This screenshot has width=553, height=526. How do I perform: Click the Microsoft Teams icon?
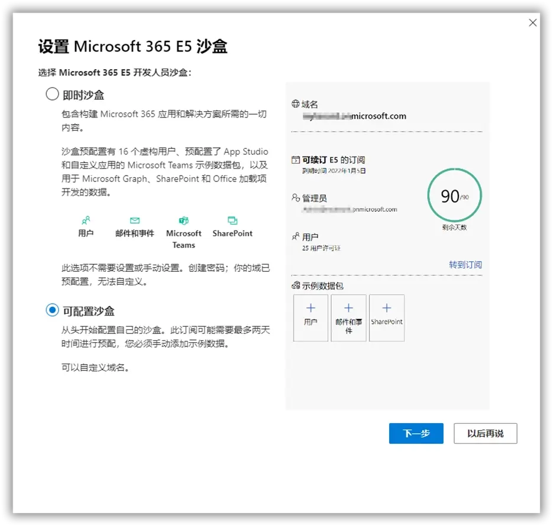point(184,220)
